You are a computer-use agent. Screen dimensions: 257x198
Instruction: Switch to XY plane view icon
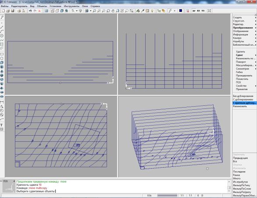194,11
